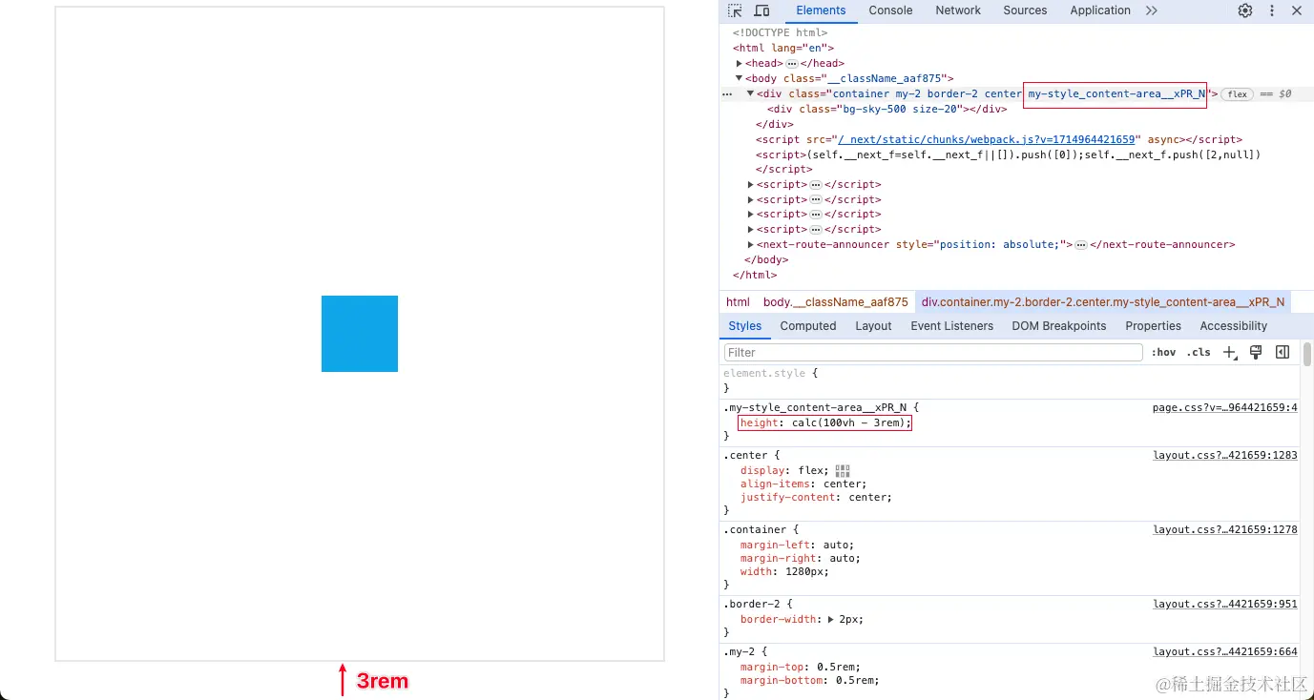Screen dimensions: 1314x700
Task: Add a new style rule with plus icon
Action: pyautogui.click(x=1230, y=353)
